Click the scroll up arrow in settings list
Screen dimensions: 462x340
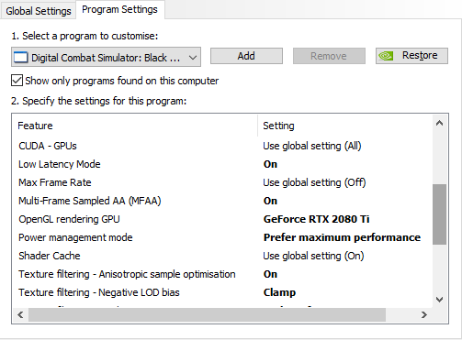click(439, 123)
